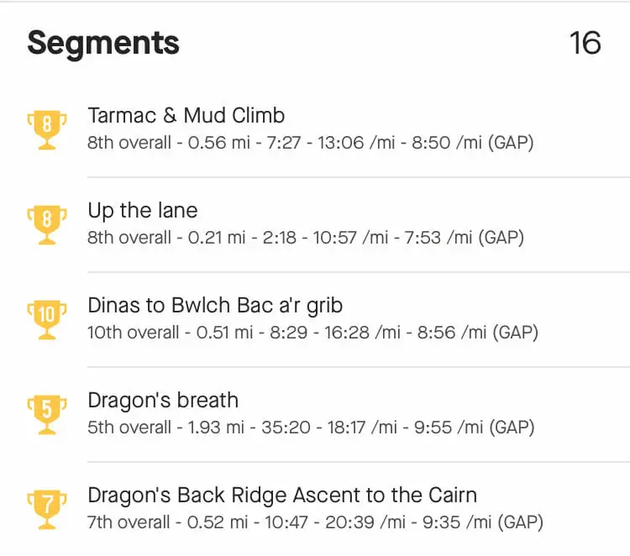Click the 8th overall 0.56 mi stats line
Viewport: 630px width, 556px height.
click(x=311, y=143)
